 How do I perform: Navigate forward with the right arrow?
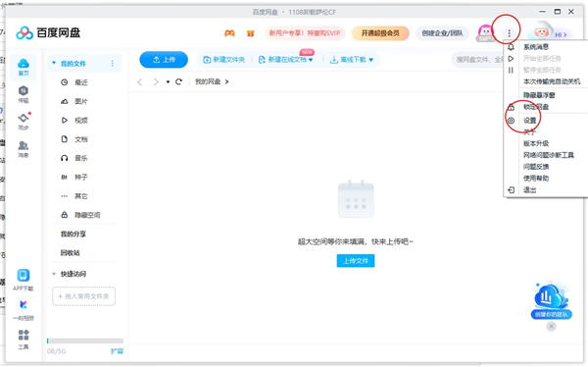click(156, 81)
